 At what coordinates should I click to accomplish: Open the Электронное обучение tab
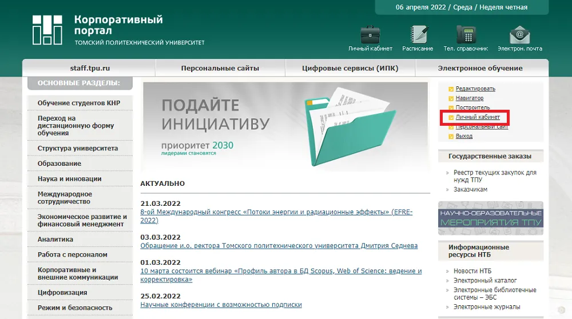click(x=480, y=68)
